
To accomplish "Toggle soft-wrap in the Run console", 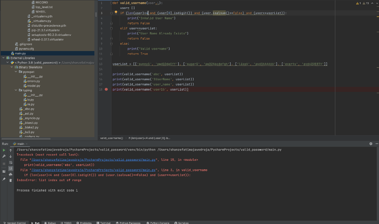I will click(x=11, y=162).
